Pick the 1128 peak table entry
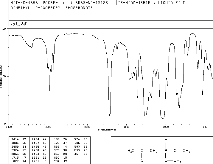This screenshot has width=213, height=164. pyautogui.click(x=56, y=143)
